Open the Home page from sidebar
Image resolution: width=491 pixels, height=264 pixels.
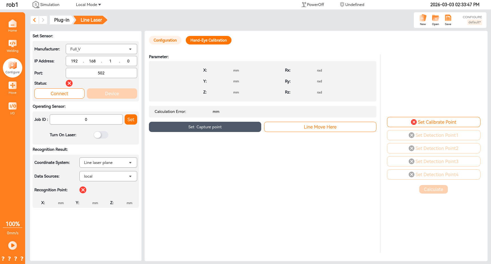coord(12,26)
